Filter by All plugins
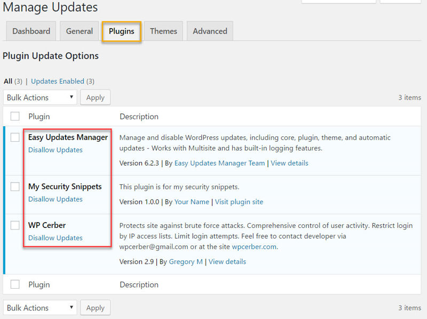The image size is (427, 319). coord(8,81)
